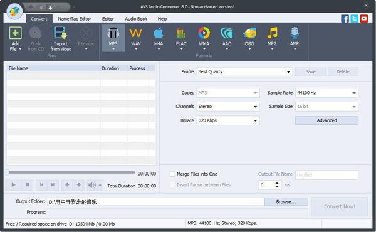Image resolution: width=376 pixels, height=232 pixels.
Task: Expand the volume control arrow
Action: (100, 185)
